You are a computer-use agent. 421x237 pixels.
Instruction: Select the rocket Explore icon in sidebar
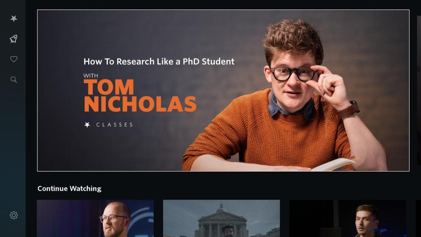(x=13, y=39)
